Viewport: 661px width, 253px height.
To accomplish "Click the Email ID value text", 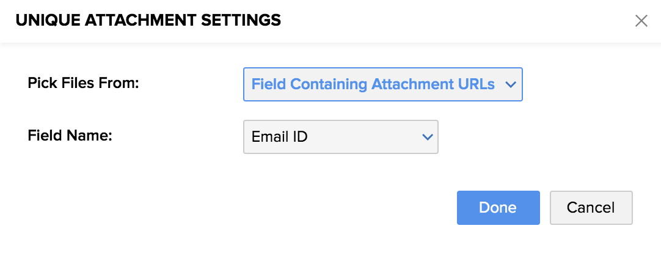I will click(x=279, y=137).
